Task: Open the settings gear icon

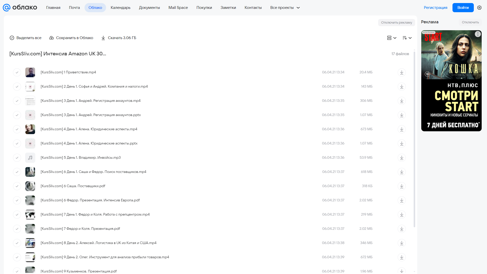Action: tap(479, 8)
